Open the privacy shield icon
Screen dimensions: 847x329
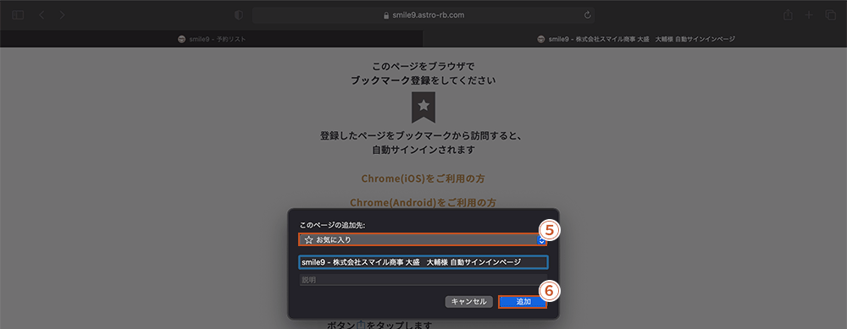point(239,15)
